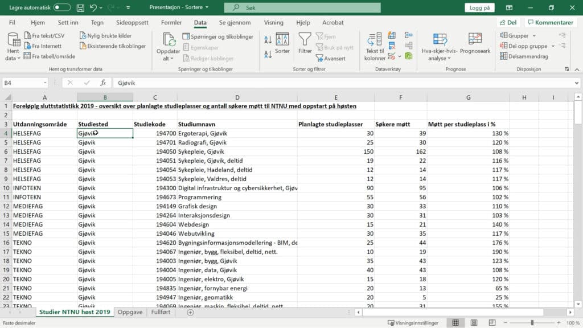Image resolution: width=583 pixels, height=328 pixels.
Task: Open Avansert filter options
Action: point(331,59)
